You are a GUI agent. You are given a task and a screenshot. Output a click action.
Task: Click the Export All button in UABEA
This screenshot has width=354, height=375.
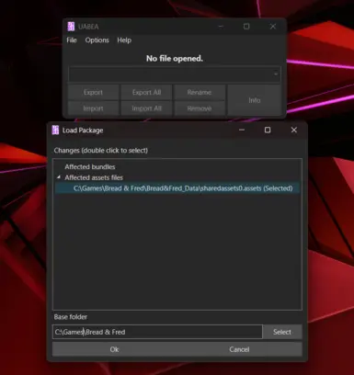146,92
